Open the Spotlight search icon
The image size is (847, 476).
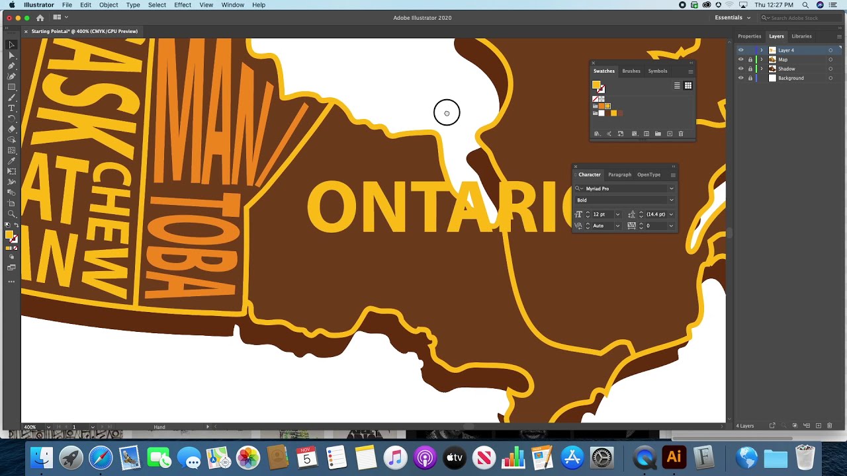pyautogui.click(x=805, y=5)
